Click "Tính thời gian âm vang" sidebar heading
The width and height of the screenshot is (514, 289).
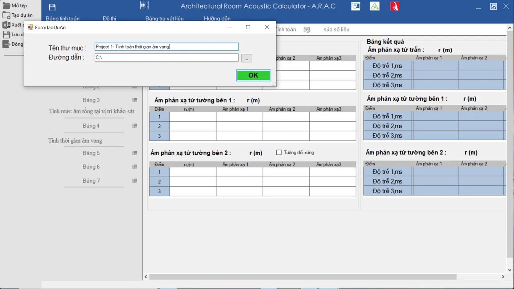tap(75, 140)
